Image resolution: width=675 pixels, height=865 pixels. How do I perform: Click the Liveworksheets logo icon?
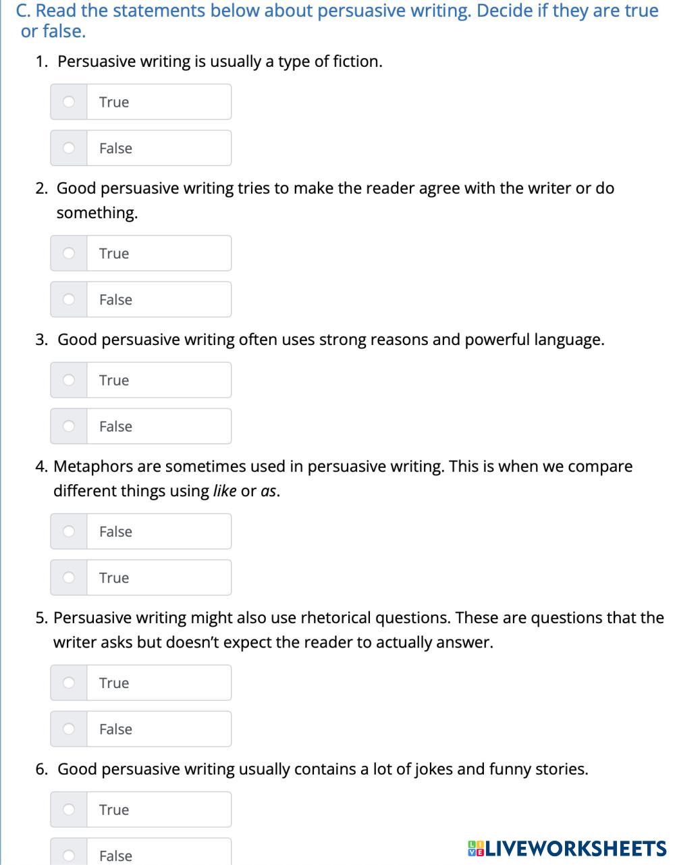click(476, 849)
